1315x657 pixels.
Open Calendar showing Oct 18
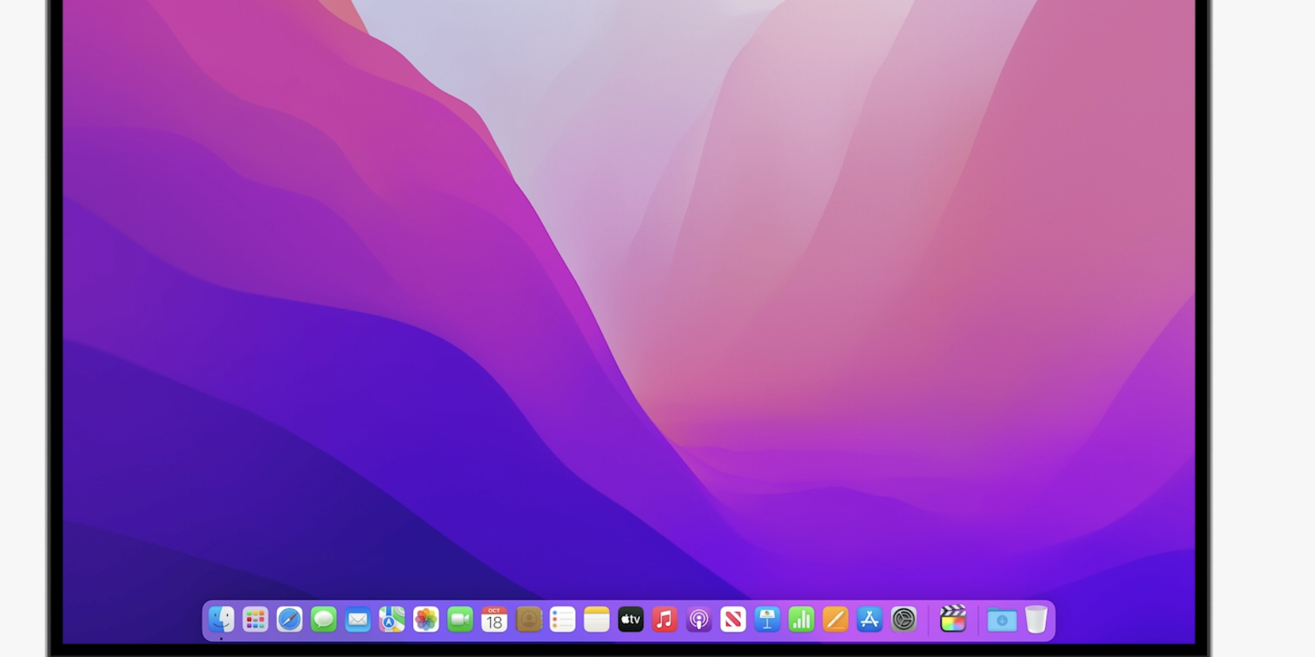(494, 619)
